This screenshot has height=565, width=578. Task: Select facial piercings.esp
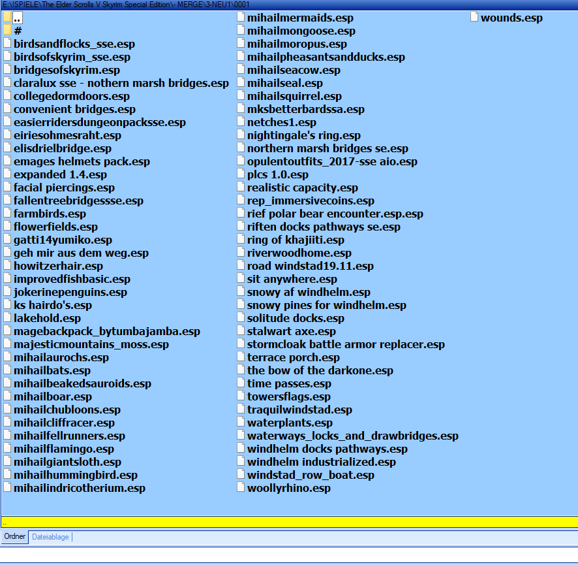point(64,187)
